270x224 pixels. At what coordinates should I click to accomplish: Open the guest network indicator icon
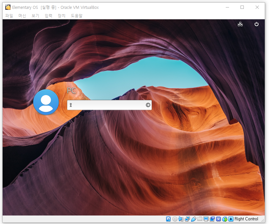coord(240,24)
